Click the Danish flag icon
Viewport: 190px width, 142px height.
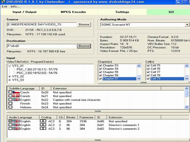[16, 96]
